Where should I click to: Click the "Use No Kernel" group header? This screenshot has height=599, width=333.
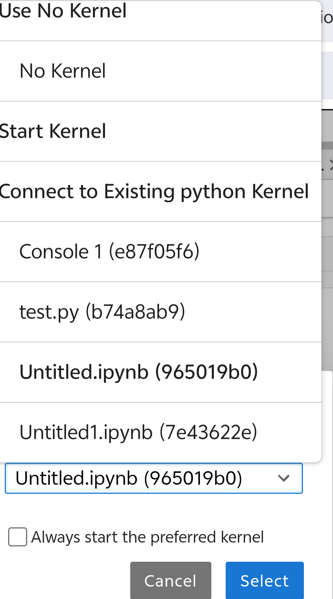click(63, 11)
